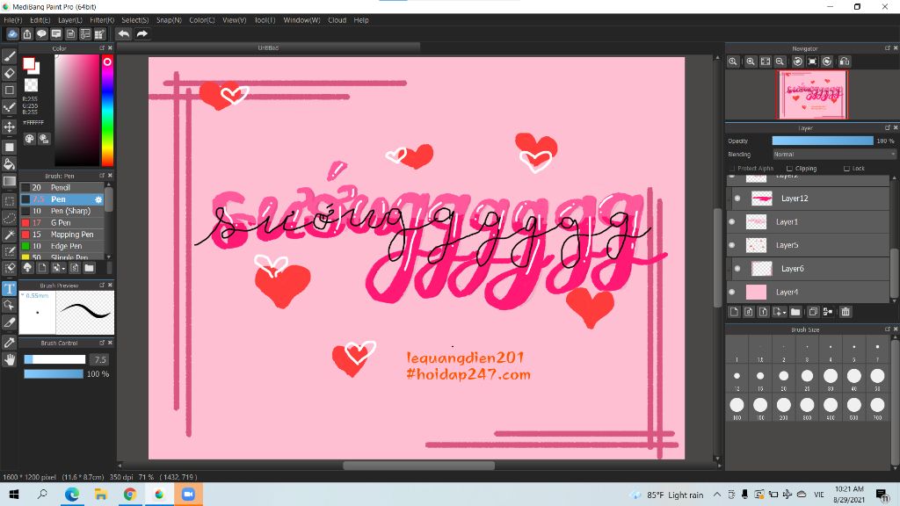
Task: Toggle visibility of Layer12
Action: [x=737, y=199]
